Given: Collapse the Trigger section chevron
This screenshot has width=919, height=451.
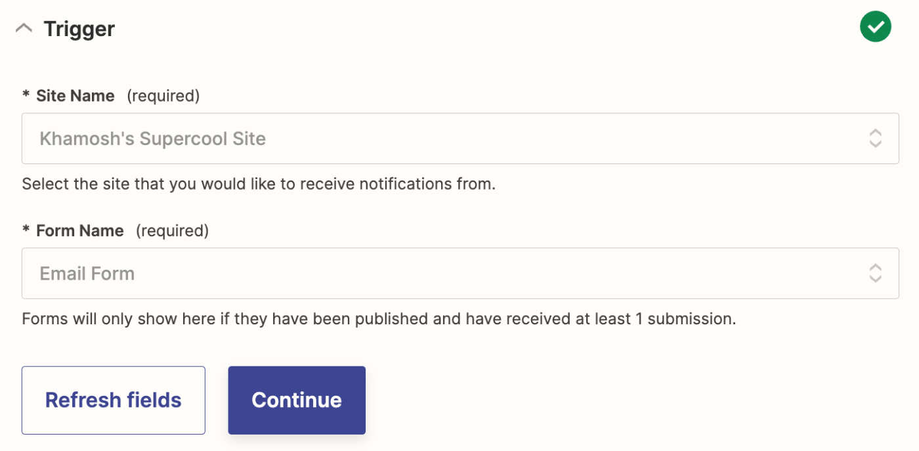Looking at the screenshot, I should click(24, 29).
